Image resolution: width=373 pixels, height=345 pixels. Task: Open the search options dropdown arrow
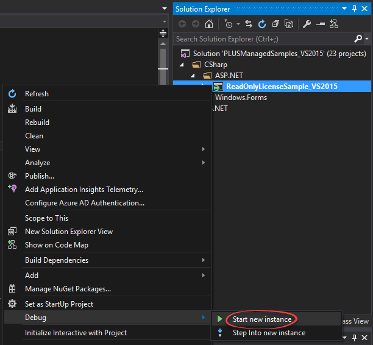[367, 38]
